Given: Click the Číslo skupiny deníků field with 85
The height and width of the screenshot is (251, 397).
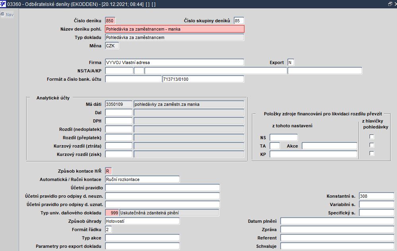Looking at the screenshot, I should 239,21.
